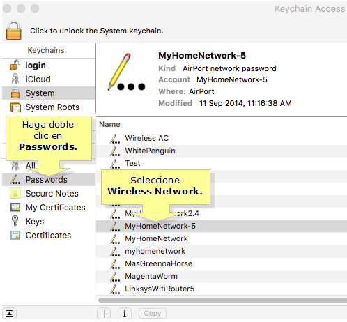The height and width of the screenshot is (322, 347).
Task: Click the System Roots folder icon
Action: 15,107
